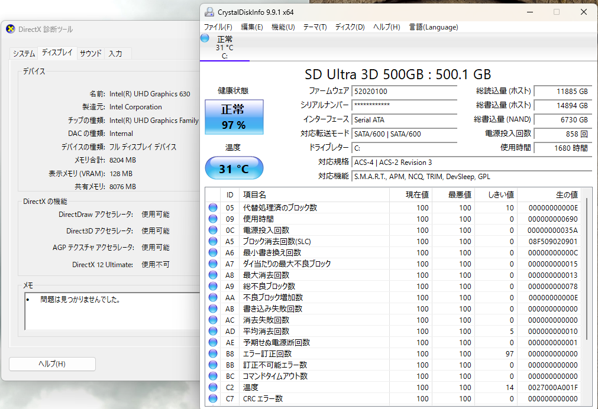Click status orb for attribute C7 row
The height and width of the screenshot is (409, 598).
213,399
